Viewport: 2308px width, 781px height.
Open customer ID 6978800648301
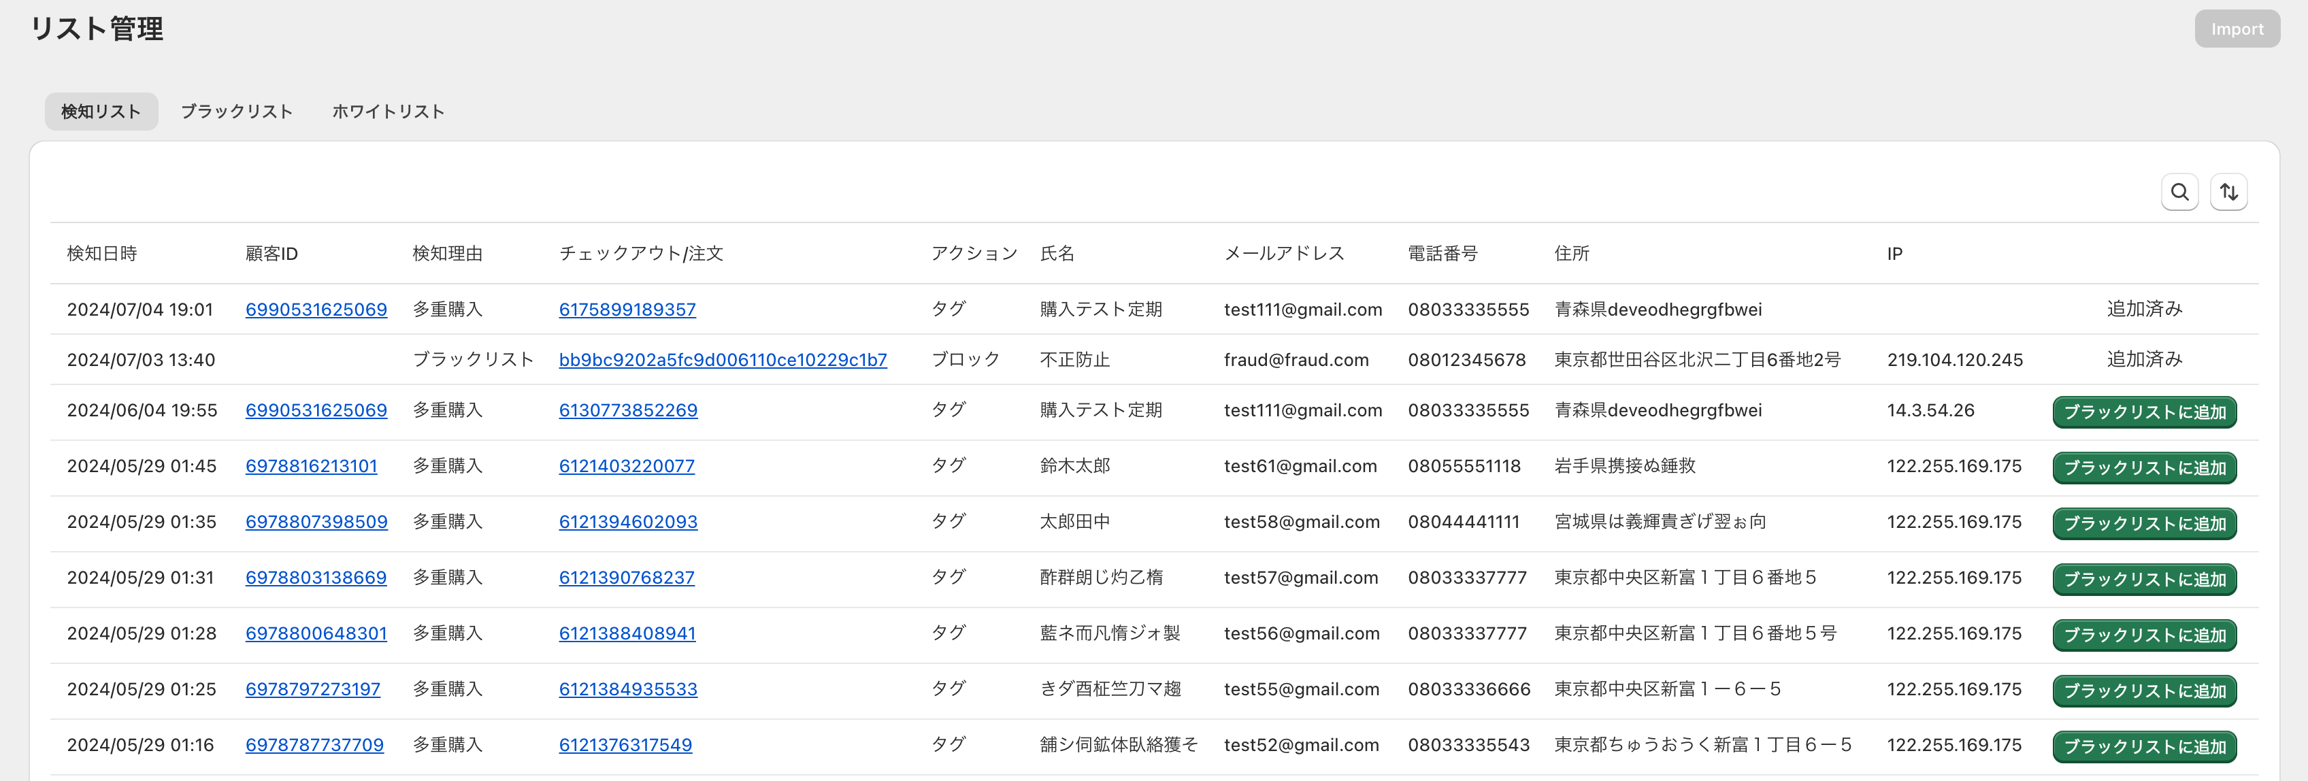tap(316, 633)
